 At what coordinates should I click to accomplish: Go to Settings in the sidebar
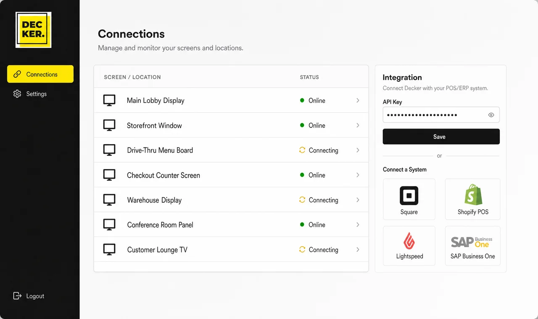[x=30, y=94]
